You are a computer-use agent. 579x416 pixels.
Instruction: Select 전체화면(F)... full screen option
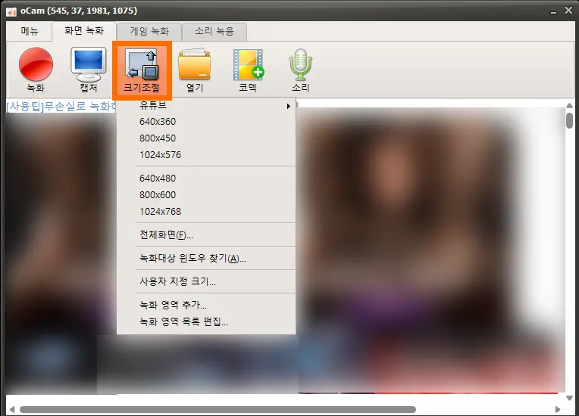(x=206, y=234)
